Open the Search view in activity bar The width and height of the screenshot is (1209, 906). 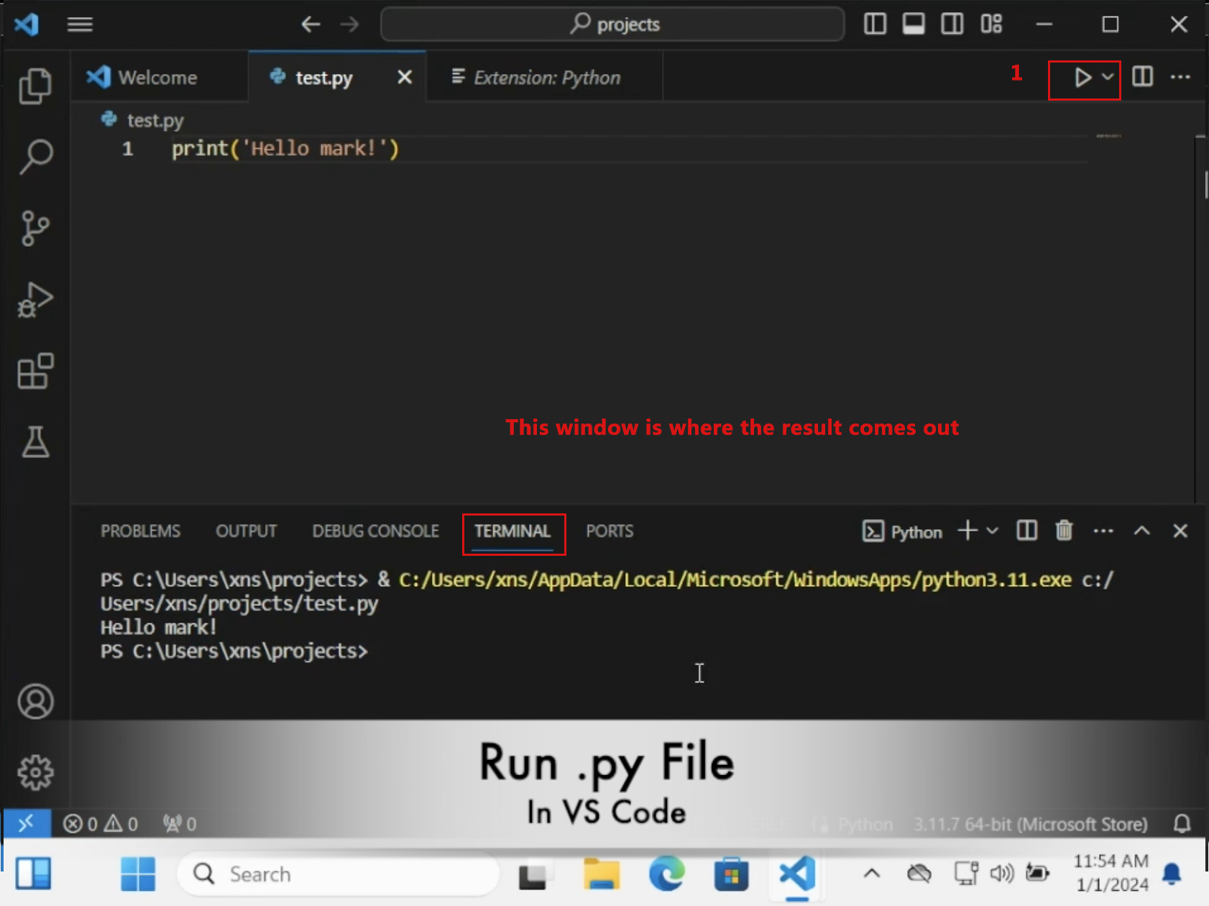point(35,157)
